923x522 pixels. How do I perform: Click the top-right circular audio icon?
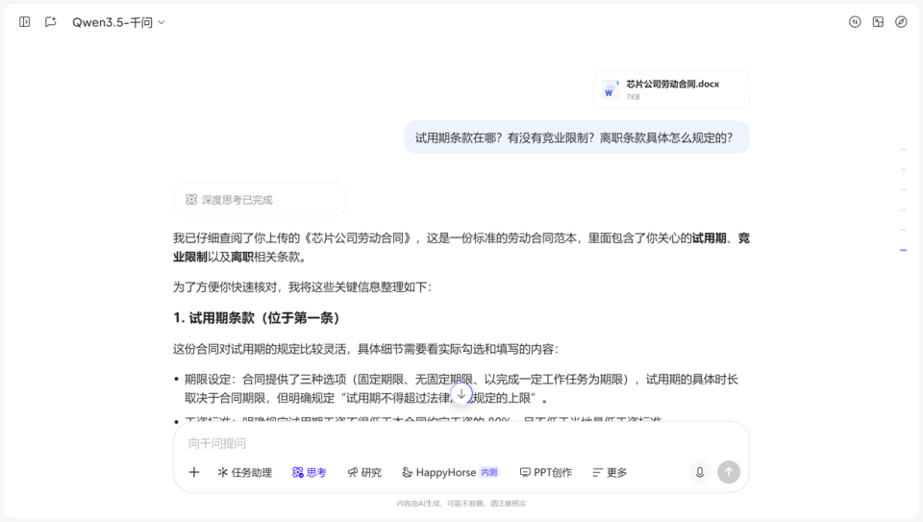pyautogui.click(x=855, y=22)
